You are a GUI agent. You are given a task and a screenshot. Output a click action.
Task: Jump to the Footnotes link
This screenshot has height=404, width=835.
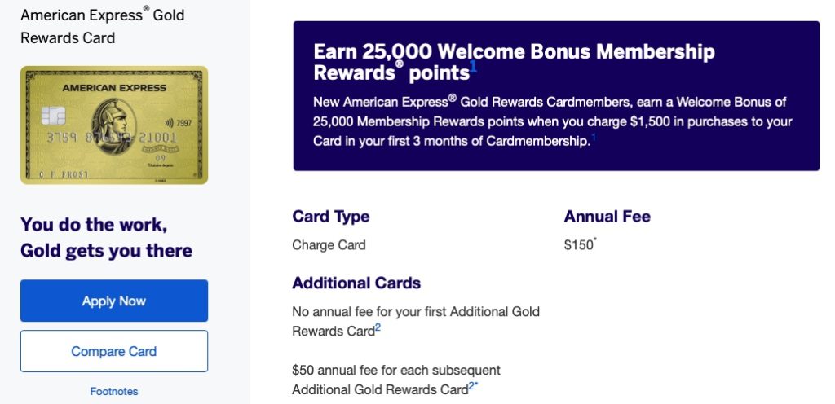(x=114, y=391)
